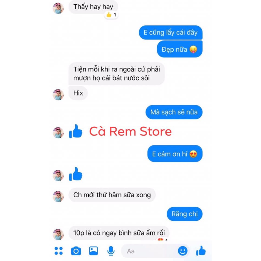The width and height of the screenshot is (261, 261).
Task: Tap the 'Mà sạch sẽ nữa' bubble
Action: pos(174,112)
